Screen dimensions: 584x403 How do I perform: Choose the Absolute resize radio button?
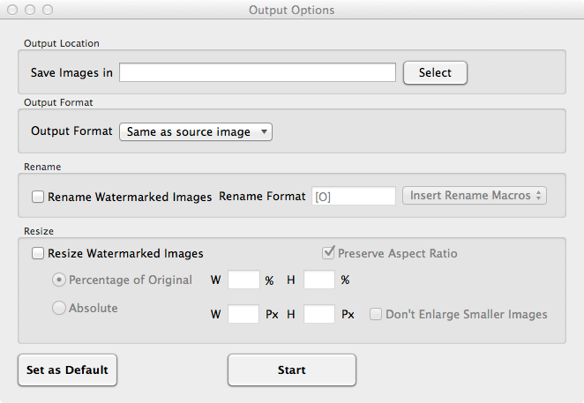[59, 309]
